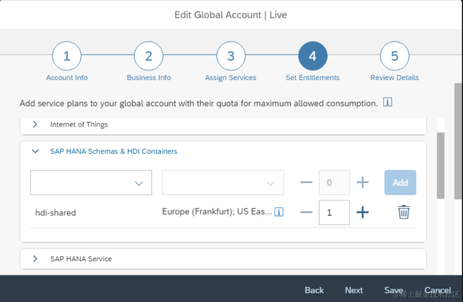Click the Add button
Screen dimensions: 463x302
pos(400,182)
